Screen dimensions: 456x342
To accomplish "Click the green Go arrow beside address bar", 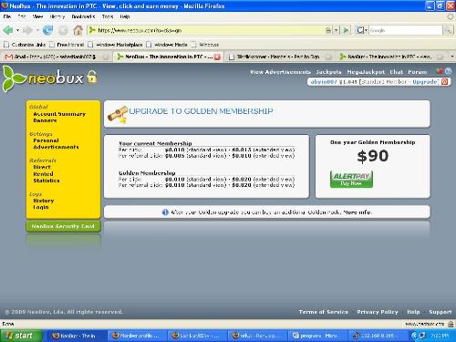I will coord(346,30).
